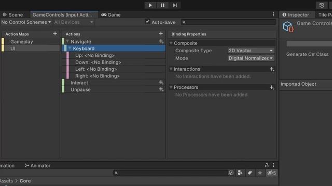Switch to the Scene tab
Viewport: 332px width, 186px height.
tap(13, 15)
